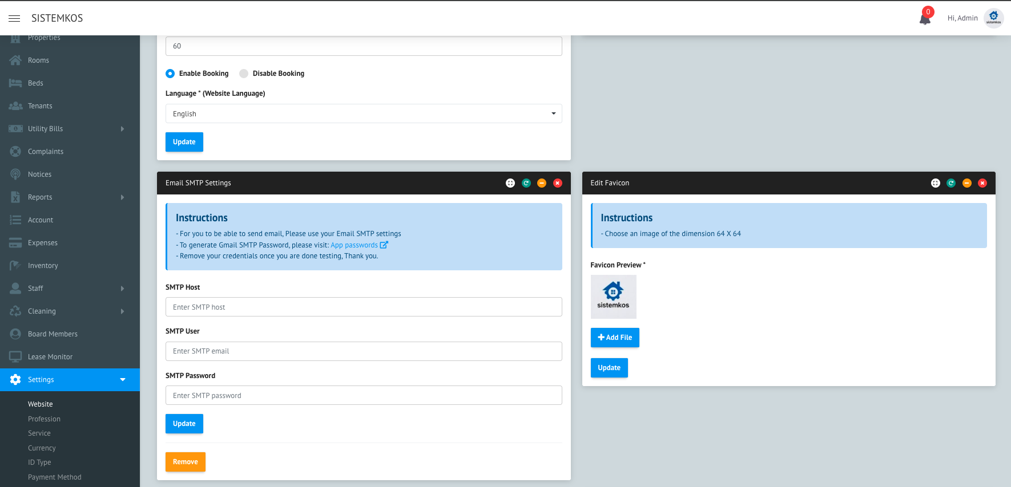The image size is (1011, 487).
Task: Click Update button under Language field
Action: click(x=184, y=142)
